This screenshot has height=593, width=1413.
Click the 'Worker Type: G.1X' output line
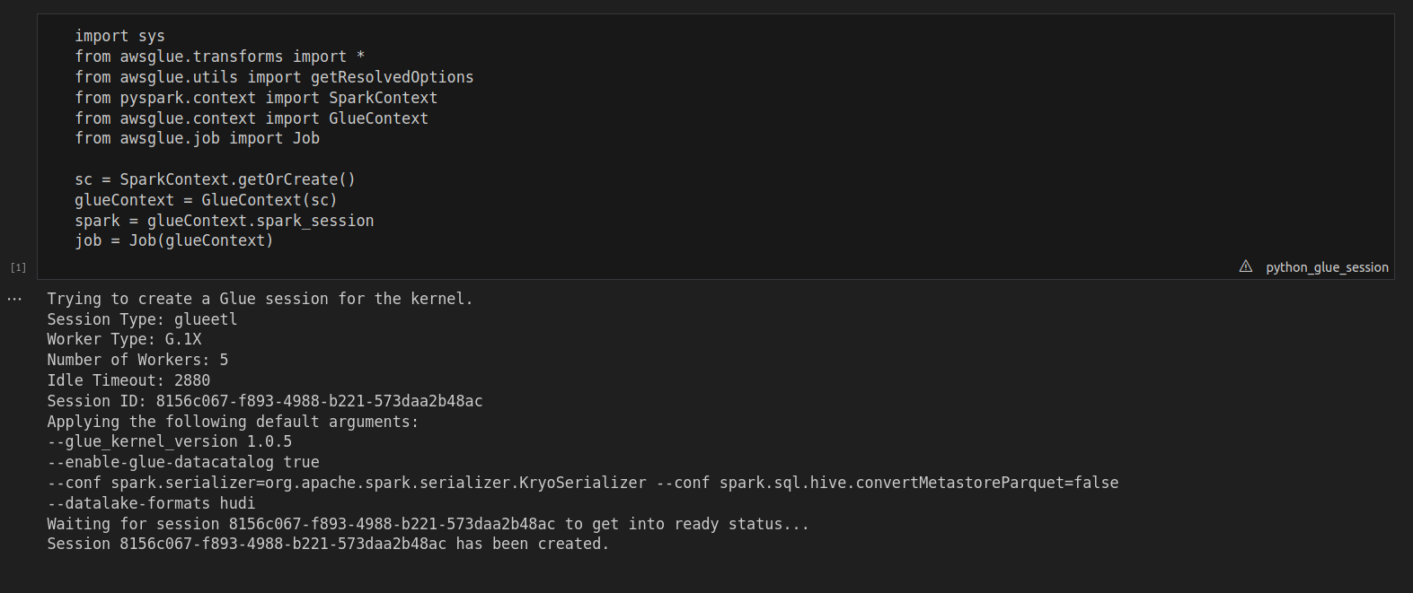(x=124, y=339)
